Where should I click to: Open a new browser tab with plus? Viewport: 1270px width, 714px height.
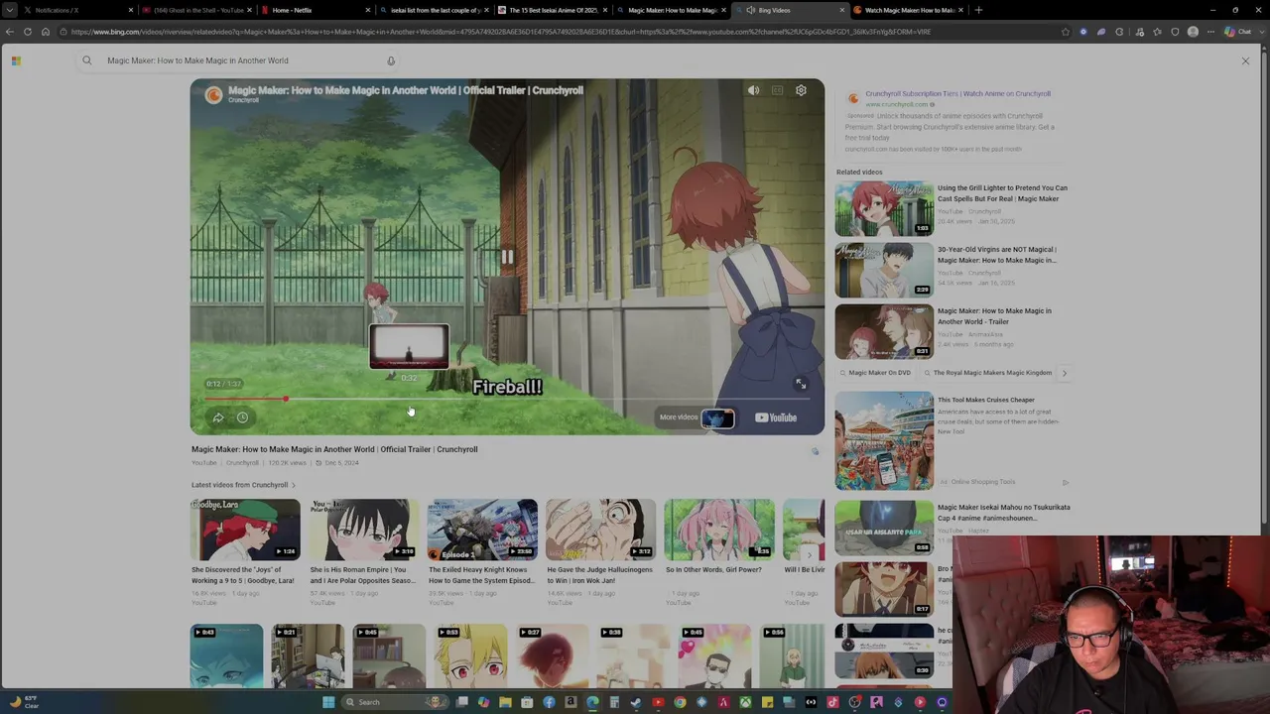(978, 10)
